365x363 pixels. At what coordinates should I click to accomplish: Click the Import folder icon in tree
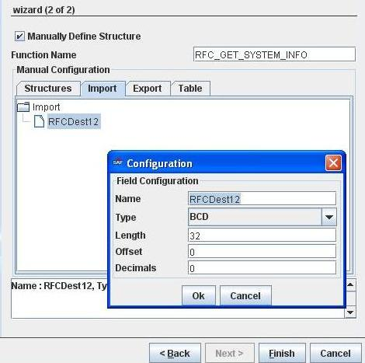point(23,106)
